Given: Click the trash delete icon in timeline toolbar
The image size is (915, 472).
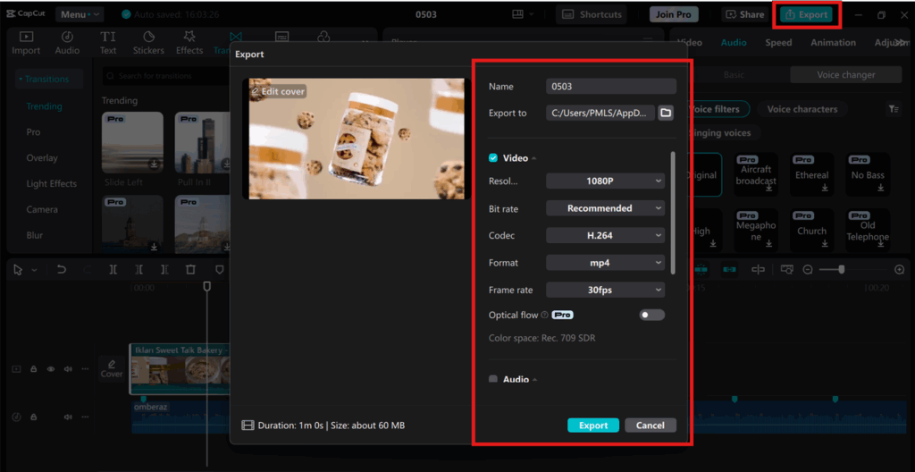Looking at the screenshot, I should pyautogui.click(x=190, y=269).
